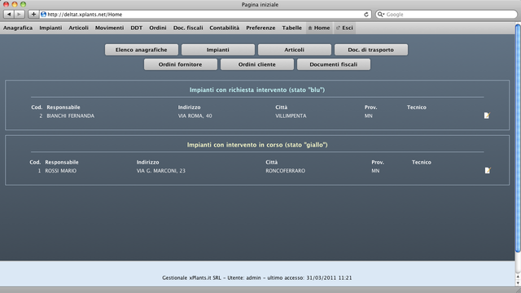
Task: Click the footer Gestionale xPlants.it text
Action: (x=257, y=278)
